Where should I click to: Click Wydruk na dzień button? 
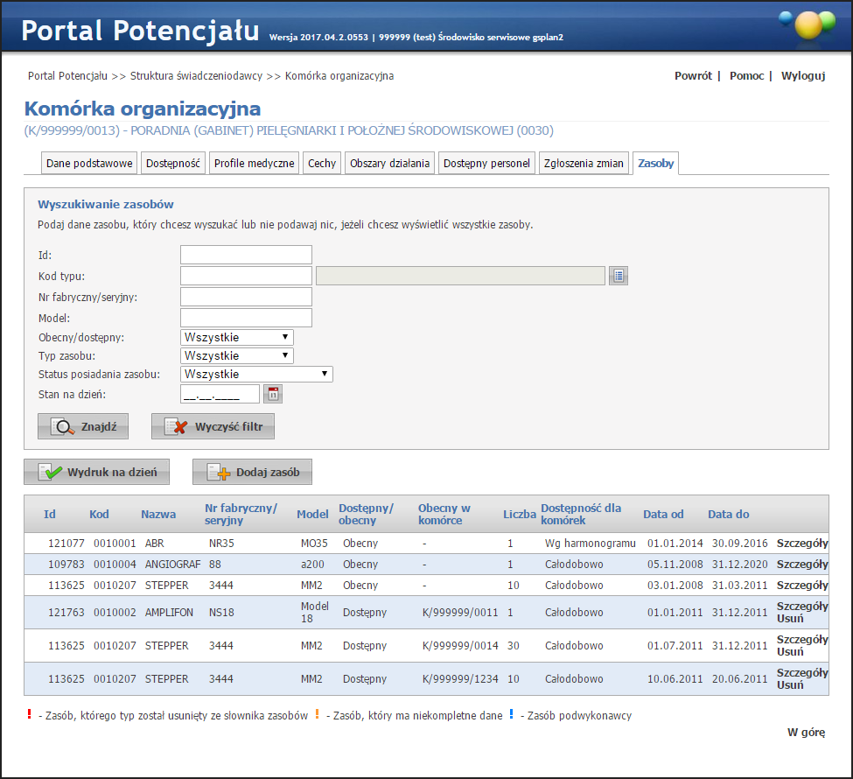click(96, 472)
